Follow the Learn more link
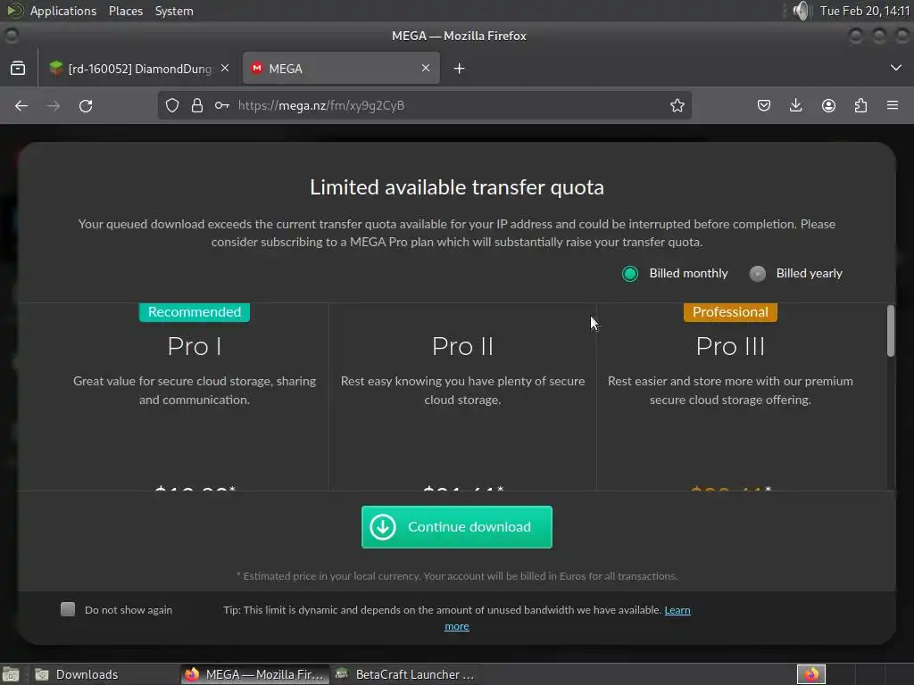The height and width of the screenshot is (685, 914). [x=677, y=610]
